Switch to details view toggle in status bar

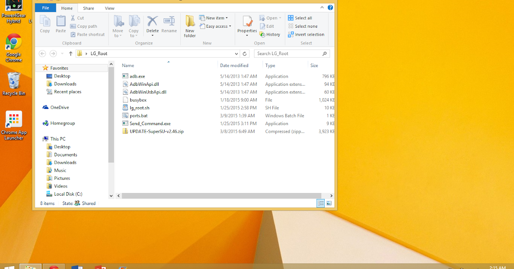(320, 203)
